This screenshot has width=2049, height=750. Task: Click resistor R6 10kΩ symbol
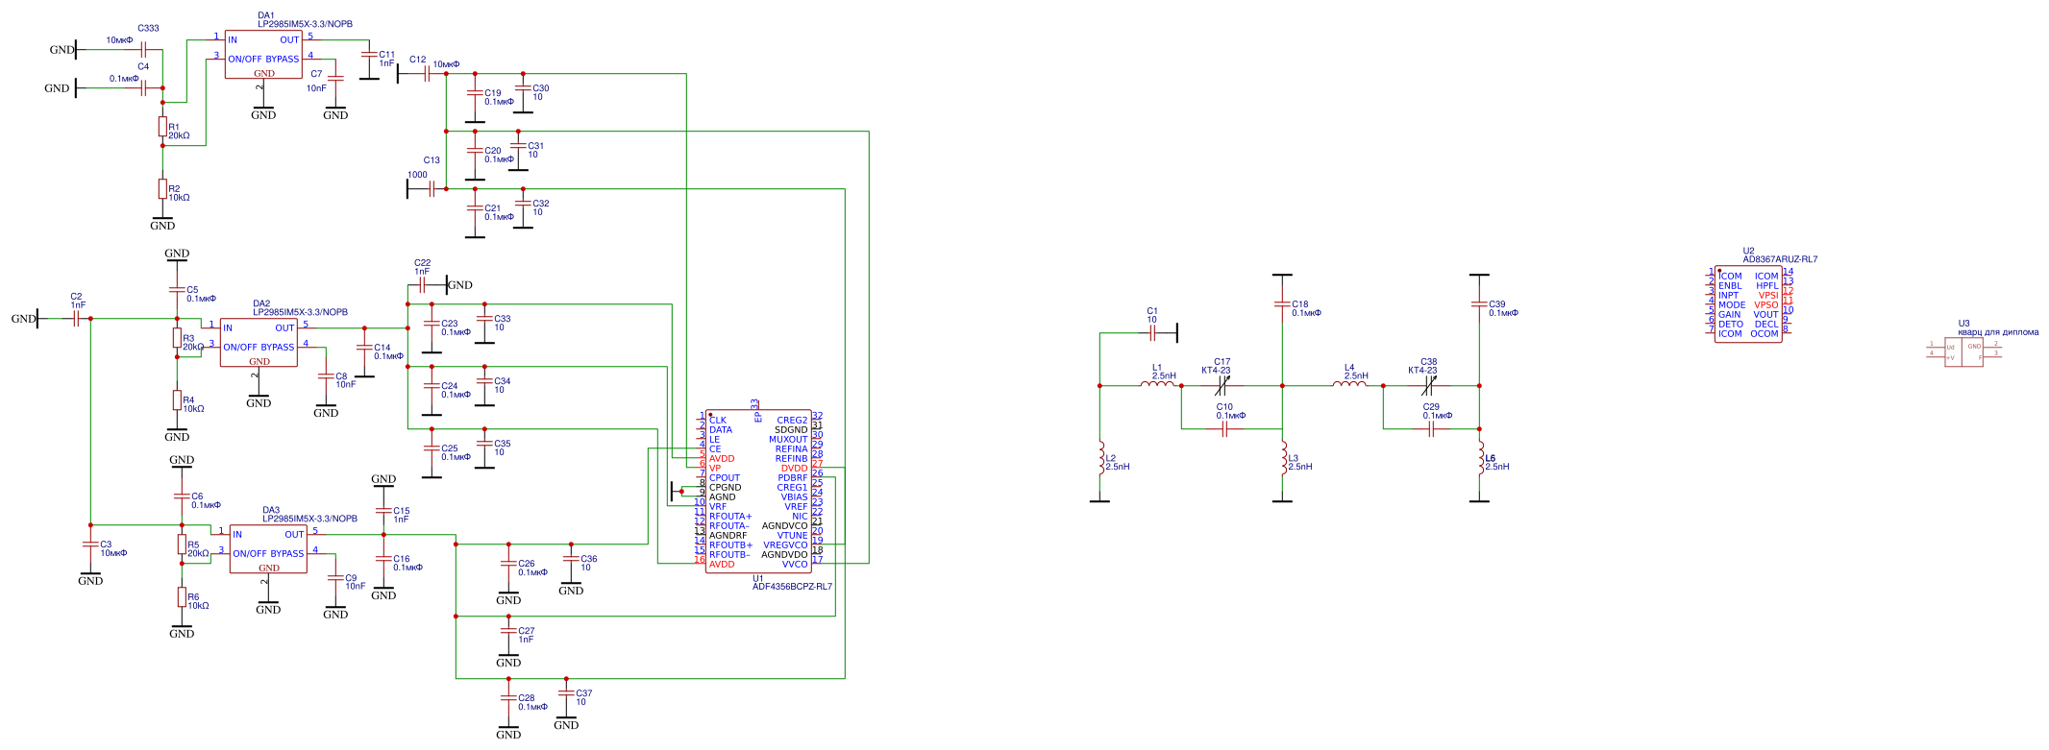click(x=182, y=597)
